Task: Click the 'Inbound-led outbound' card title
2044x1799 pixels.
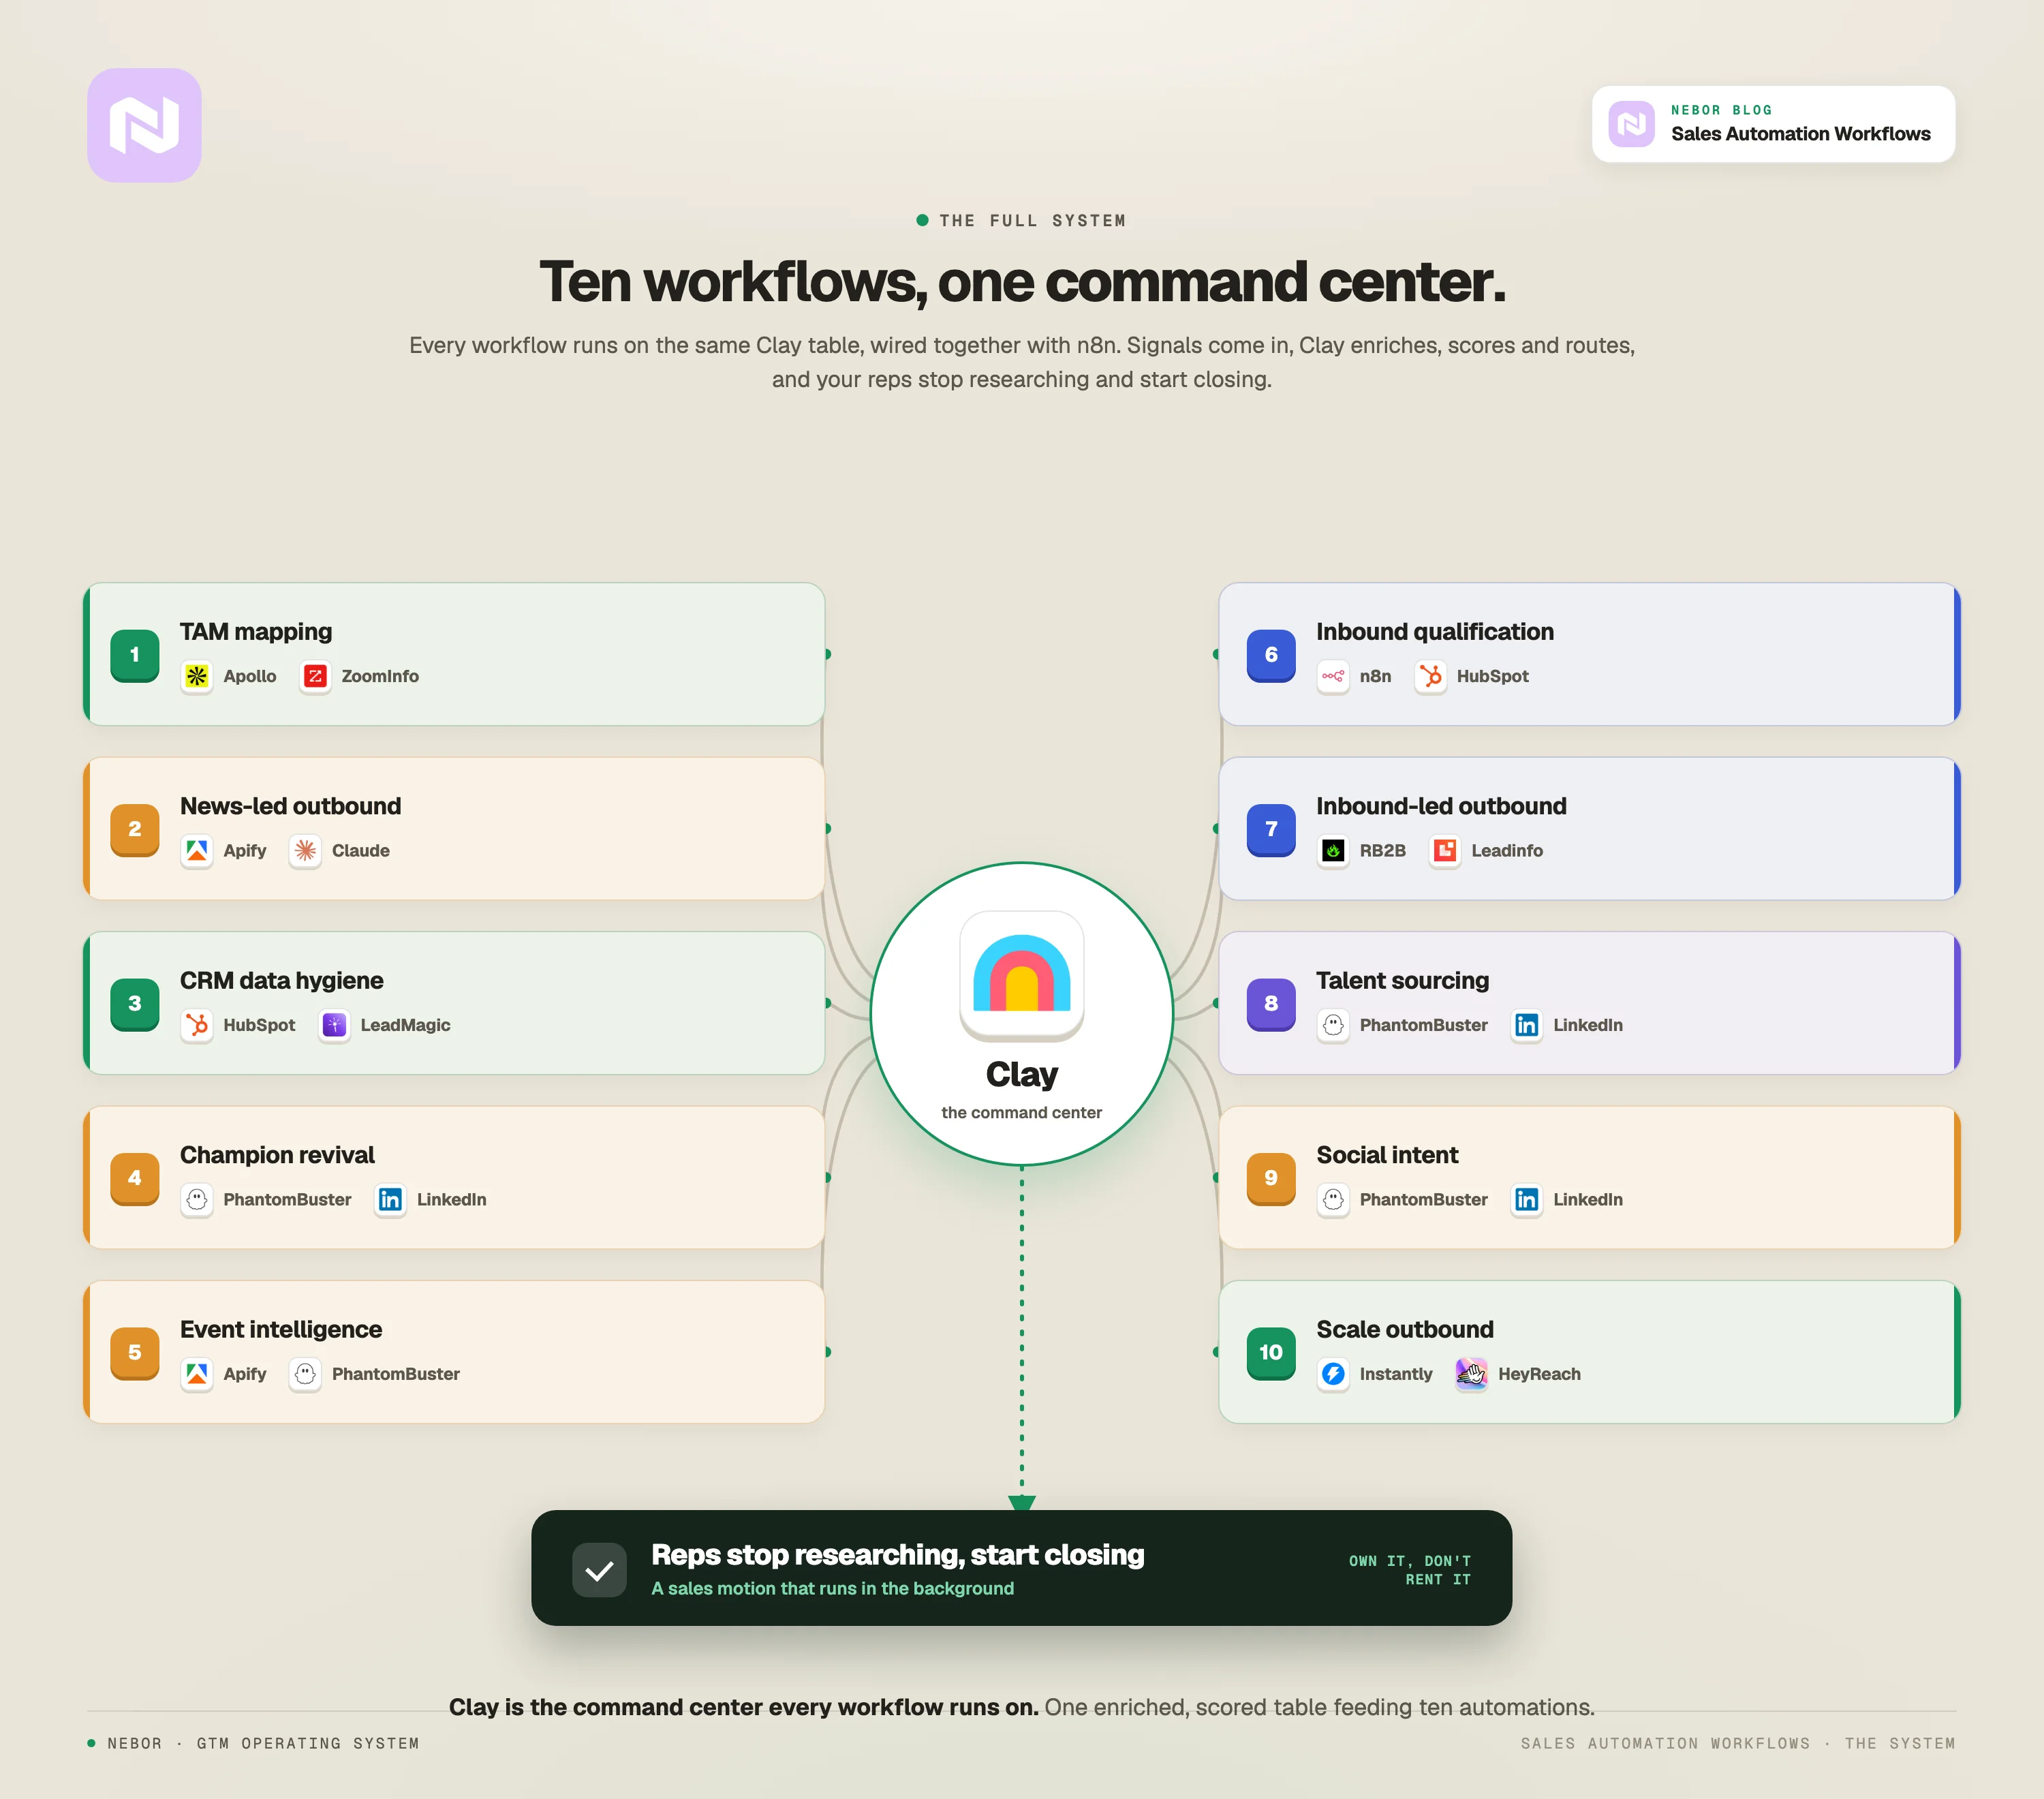Action: (1441, 807)
